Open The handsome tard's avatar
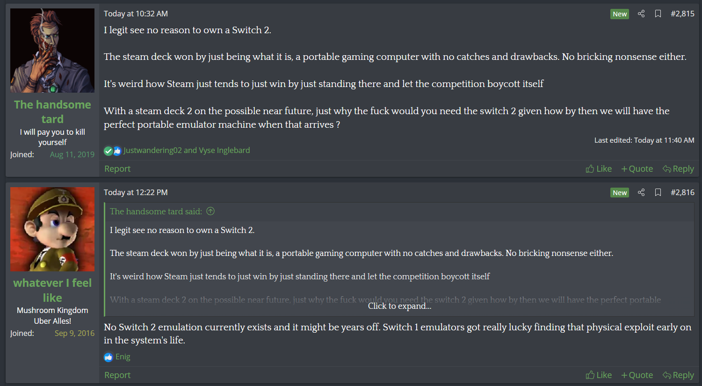Viewport: 702px width, 386px height. [x=52, y=51]
